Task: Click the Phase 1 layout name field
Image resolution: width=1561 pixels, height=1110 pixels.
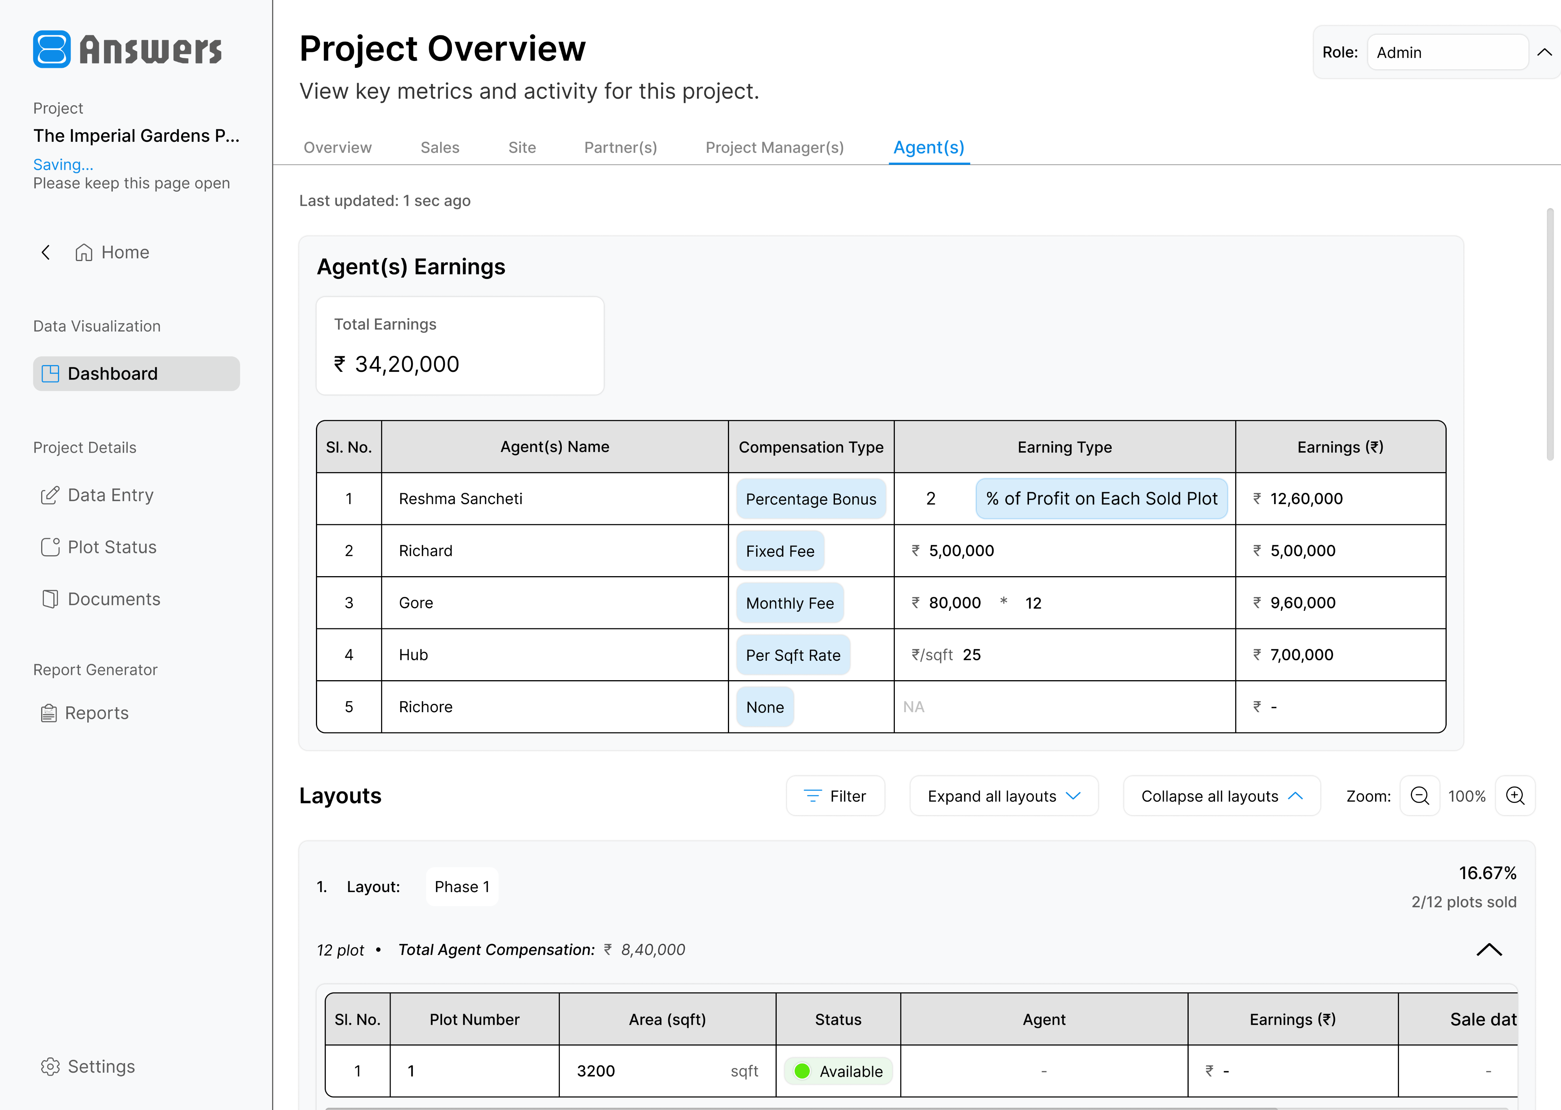Action: click(x=462, y=886)
